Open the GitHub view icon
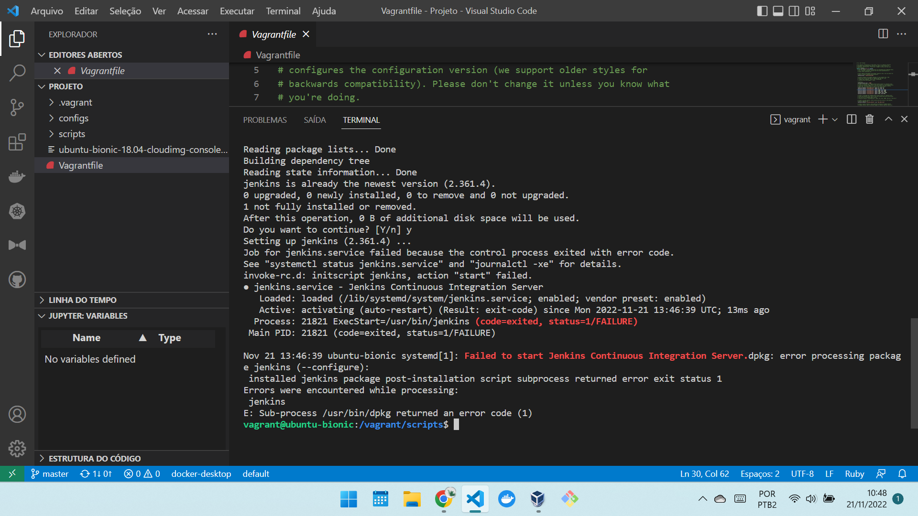Image resolution: width=918 pixels, height=516 pixels. pos(17,279)
